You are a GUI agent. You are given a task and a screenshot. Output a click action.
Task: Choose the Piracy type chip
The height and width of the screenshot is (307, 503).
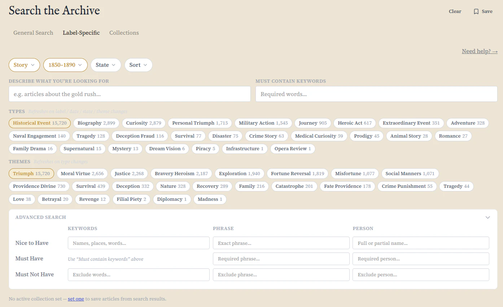point(206,149)
